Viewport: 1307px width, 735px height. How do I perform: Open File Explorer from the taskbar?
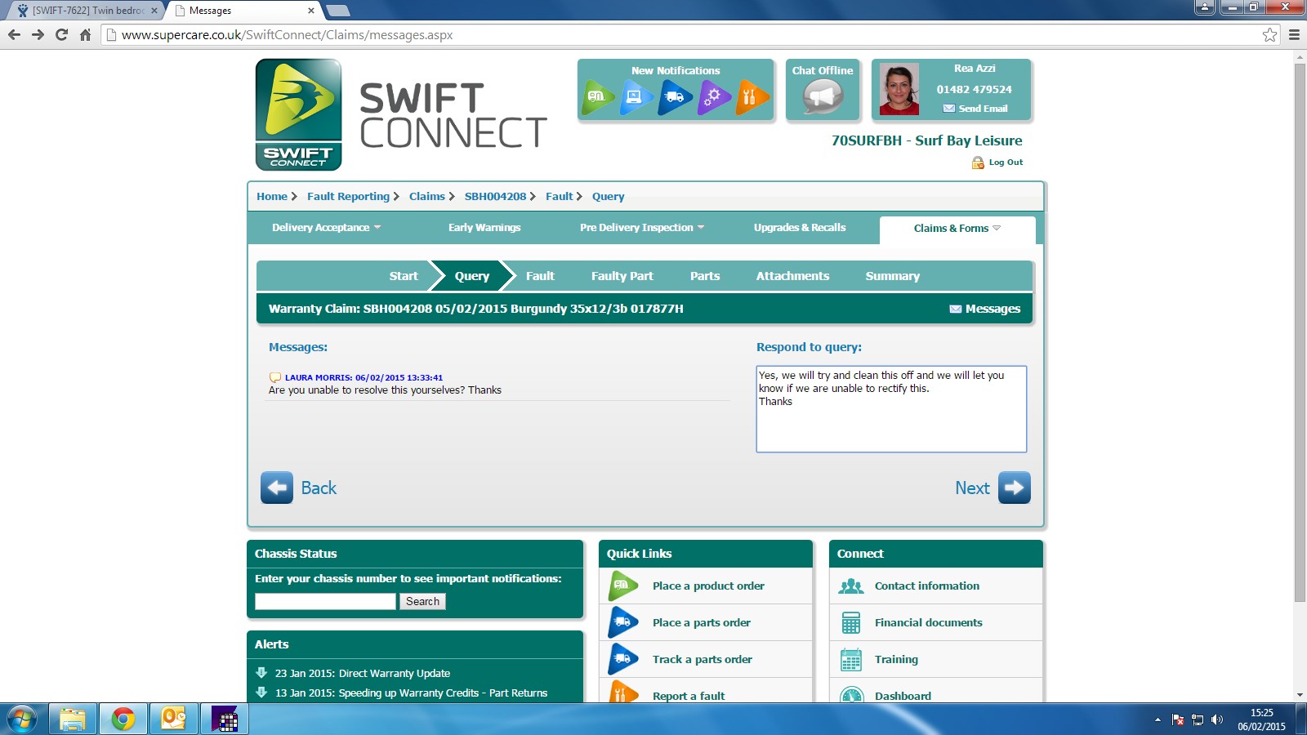click(73, 719)
